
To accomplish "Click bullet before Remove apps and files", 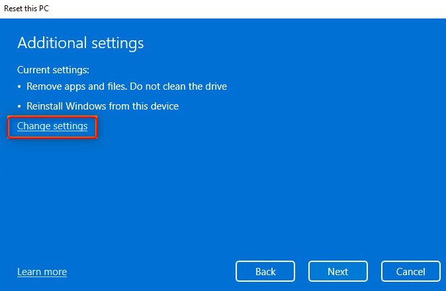I will point(20,86).
